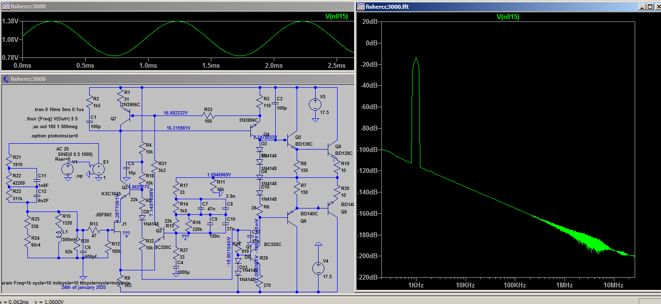Select the J1 JFET symbol

pyautogui.click(x=116, y=227)
